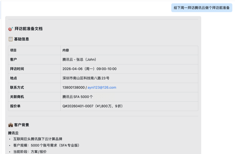Click the visit time 2026-04-06 cell
This screenshot has width=235, height=154.
(89, 69)
